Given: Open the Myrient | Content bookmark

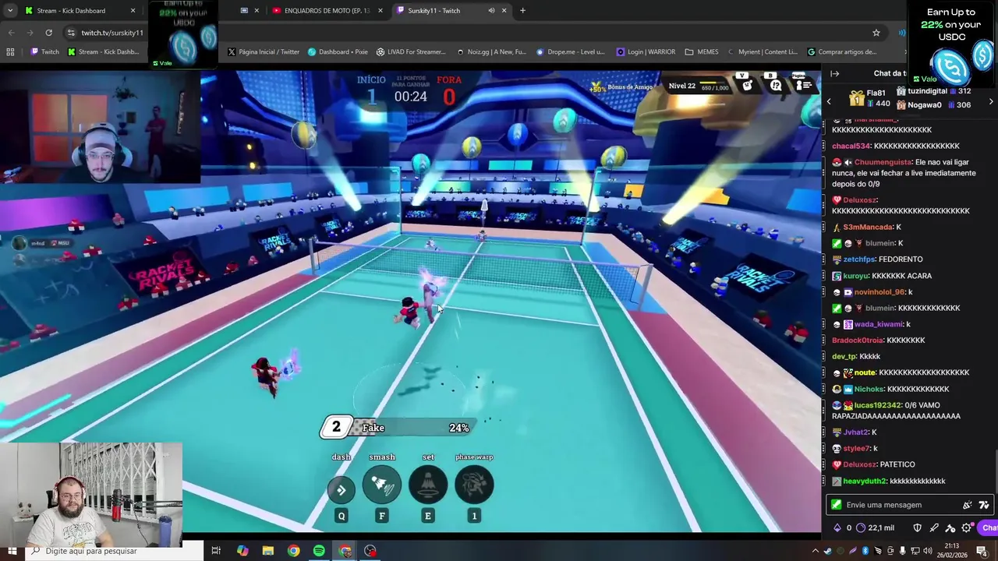Looking at the screenshot, I should pyautogui.click(x=763, y=52).
